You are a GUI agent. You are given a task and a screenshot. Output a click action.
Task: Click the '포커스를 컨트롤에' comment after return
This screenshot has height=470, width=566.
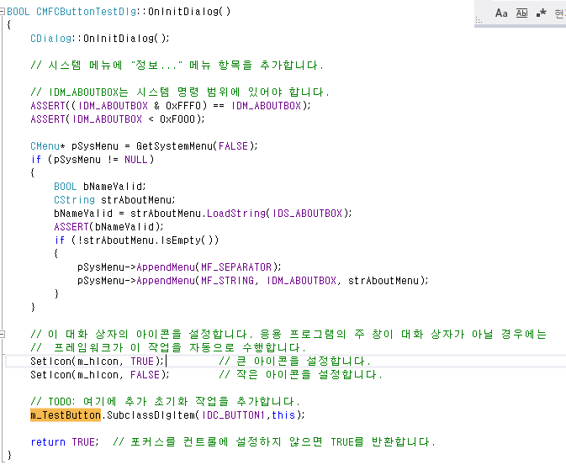coord(274,442)
